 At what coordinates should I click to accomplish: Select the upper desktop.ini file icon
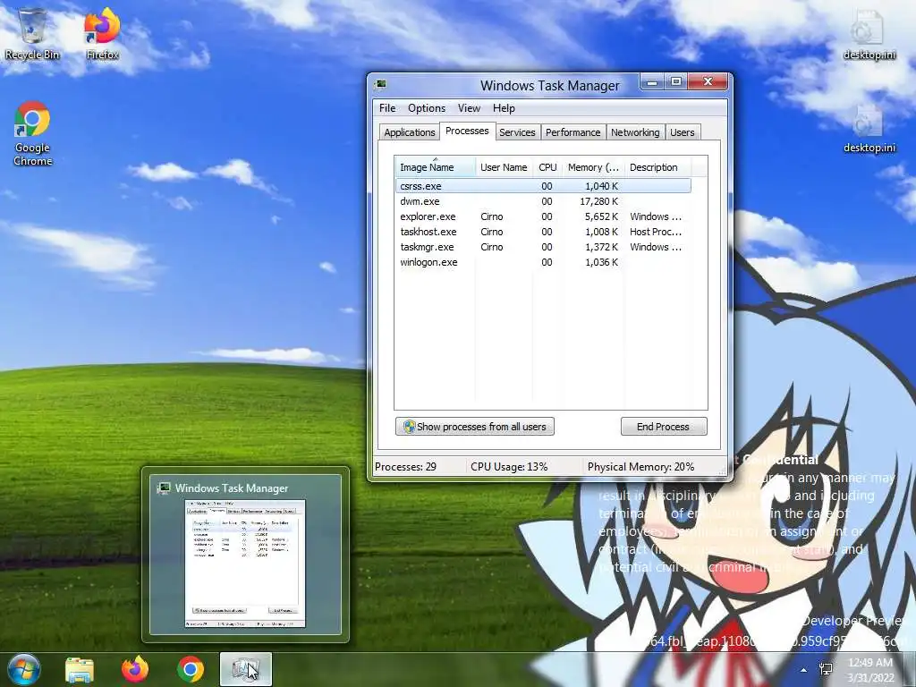coord(869,34)
